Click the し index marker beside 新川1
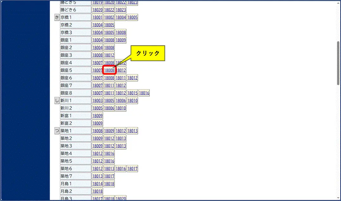 [57, 100]
